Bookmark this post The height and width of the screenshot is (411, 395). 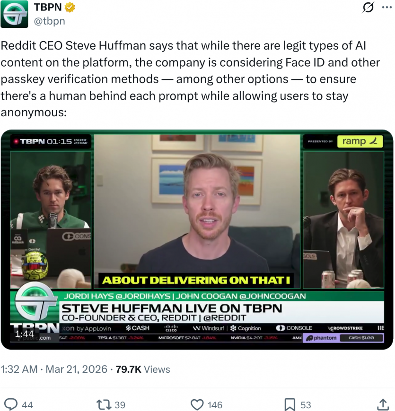[290, 404]
